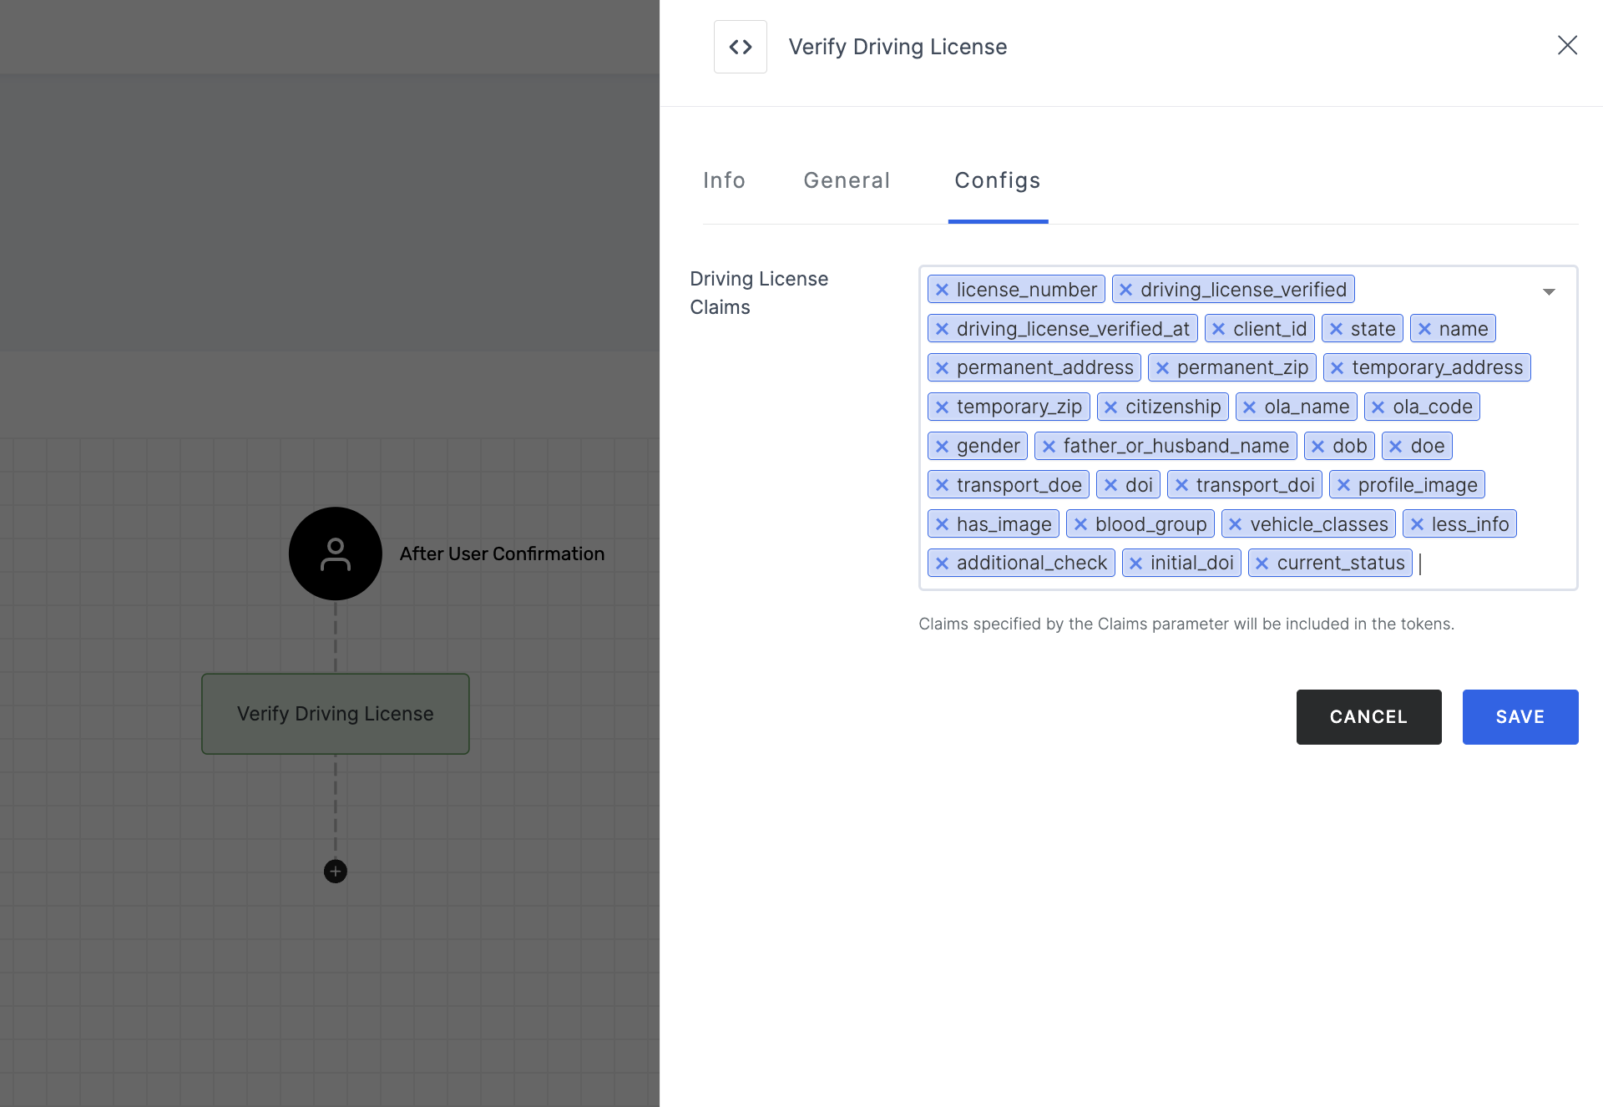Screen dimensions: 1603x1107
Task: Remove the permanent_zip claim tag
Action: pos(1162,368)
